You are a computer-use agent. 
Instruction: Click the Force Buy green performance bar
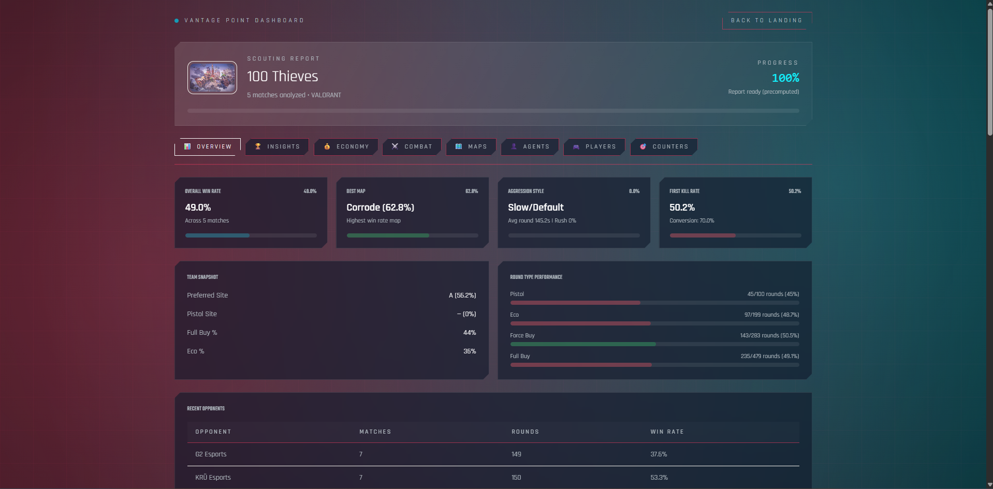[654, 344]
